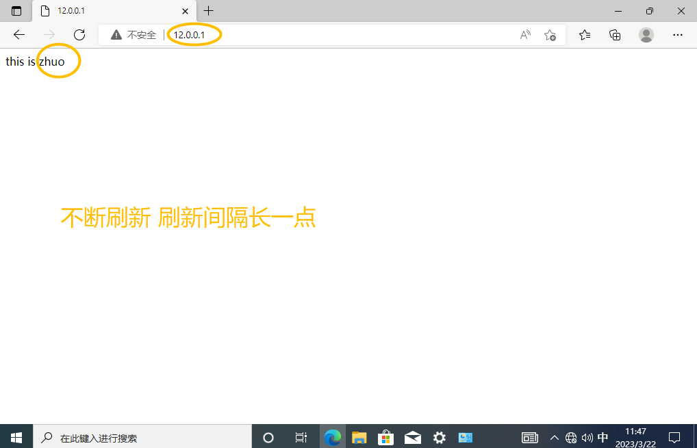Screen dimensions: 697x448
Task: Open Microsoft Store from the taskbar
Action: pos(386,438)
